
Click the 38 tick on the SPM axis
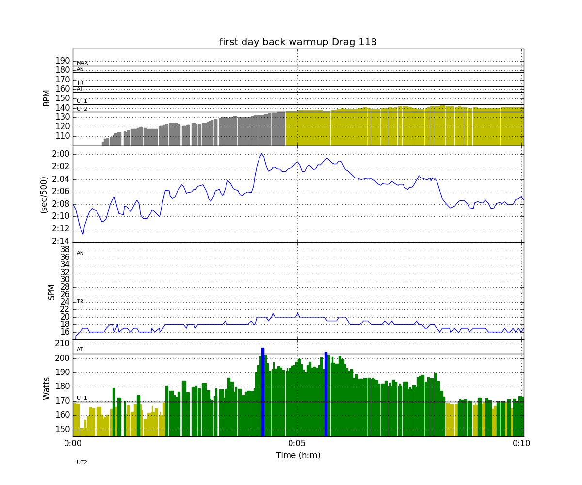point(64,249)
